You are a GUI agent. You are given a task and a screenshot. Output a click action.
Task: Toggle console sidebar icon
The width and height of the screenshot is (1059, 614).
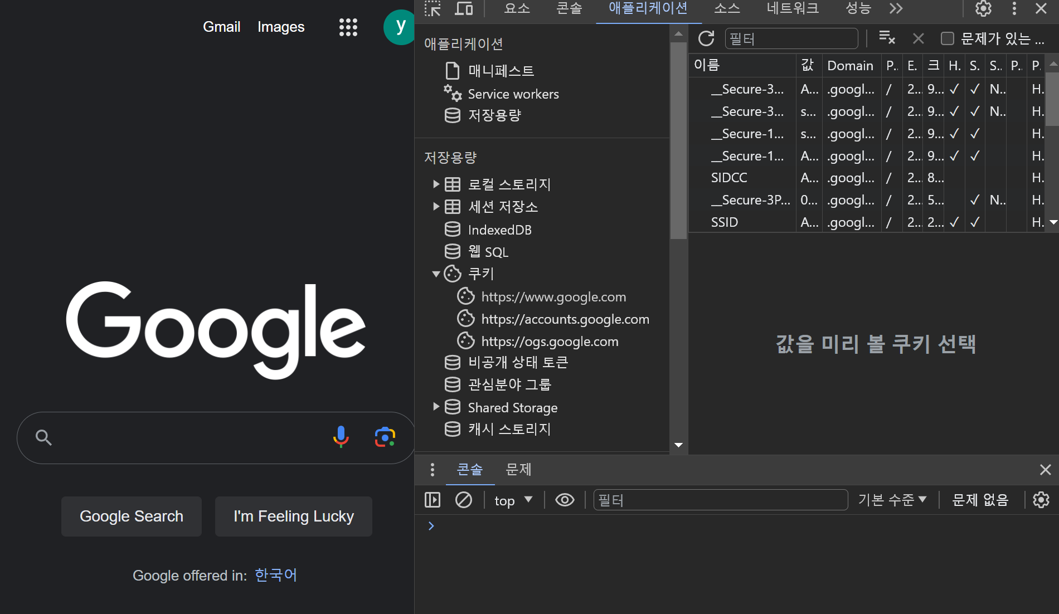(x=433, y=500)
